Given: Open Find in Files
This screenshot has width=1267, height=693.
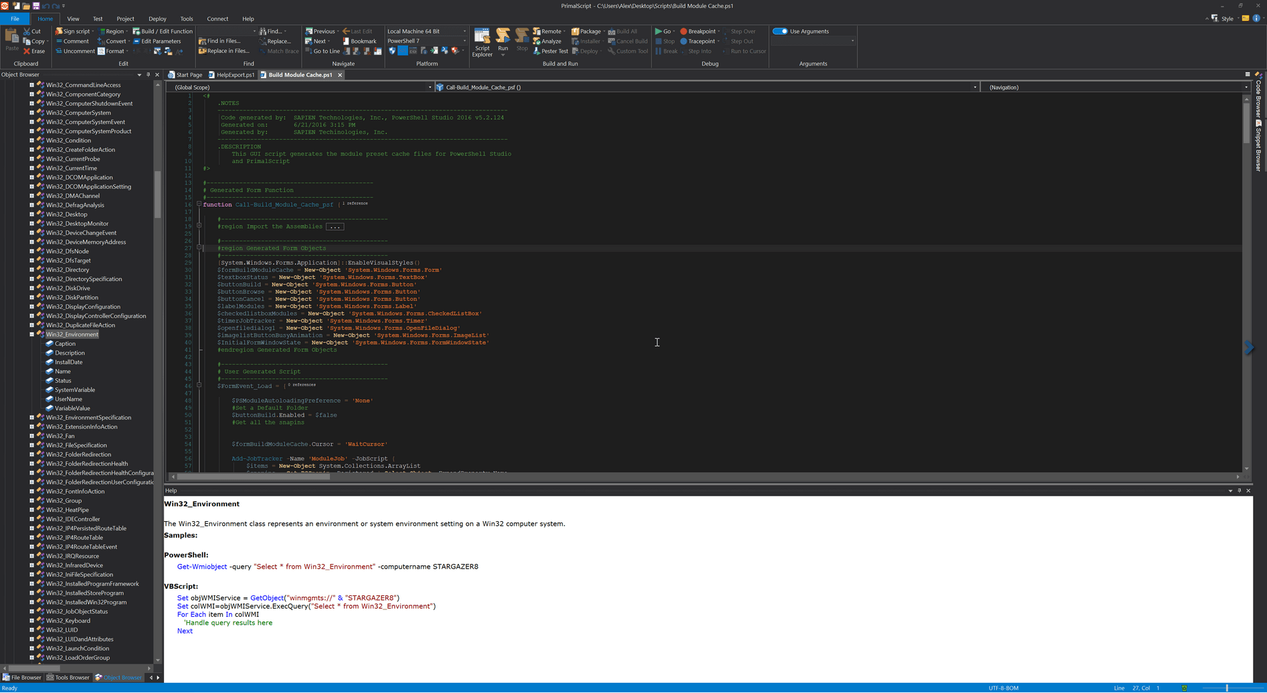Looking at the screenshot, I should 219,41.
